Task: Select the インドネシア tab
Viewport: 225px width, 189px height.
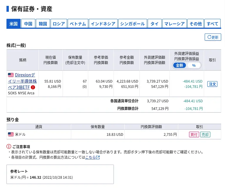Action: pos(103,24)
